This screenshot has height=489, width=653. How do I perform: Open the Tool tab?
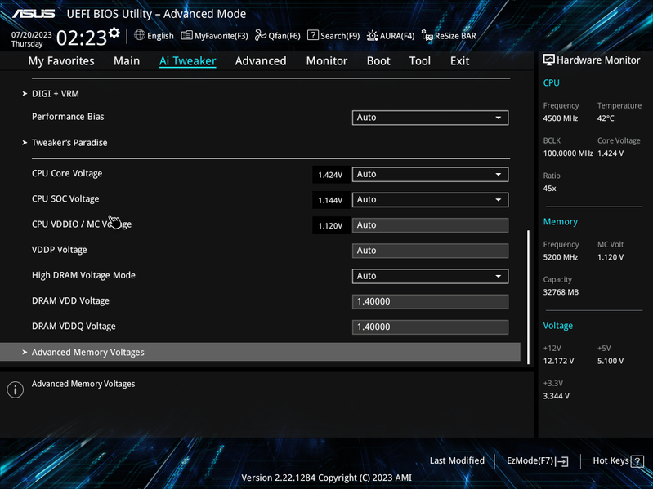tap(420, 61)
